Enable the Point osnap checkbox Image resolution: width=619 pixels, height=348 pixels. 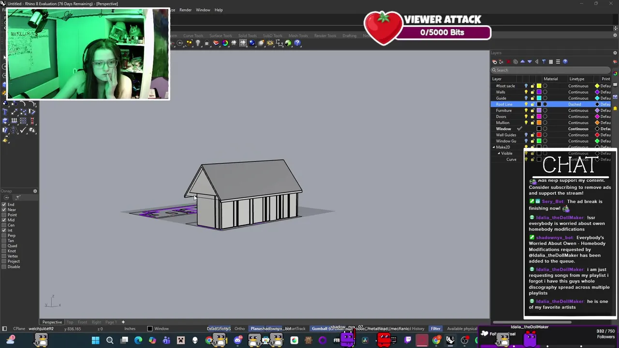(4, 215)
